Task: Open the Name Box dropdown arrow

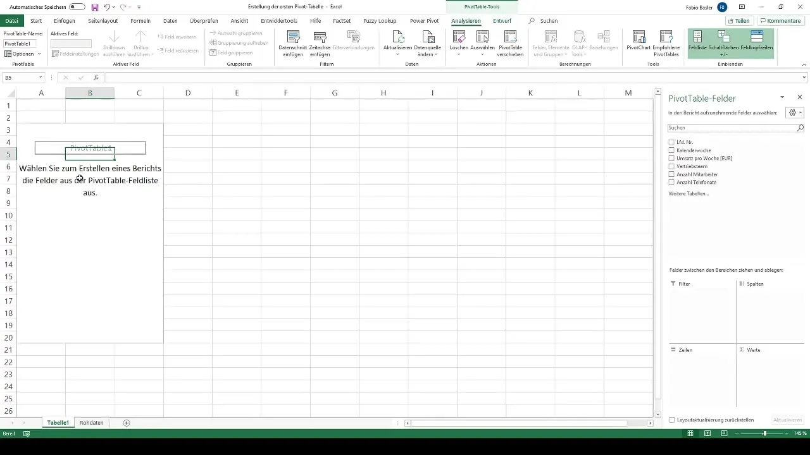Action: (x=40, y=77)
